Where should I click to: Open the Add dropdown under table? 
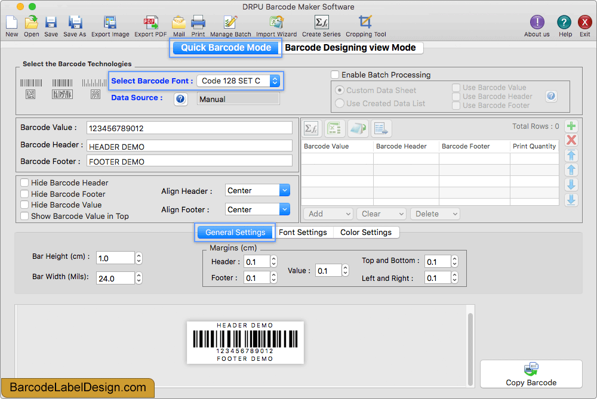pyautogui.click(x=328, y=214)
